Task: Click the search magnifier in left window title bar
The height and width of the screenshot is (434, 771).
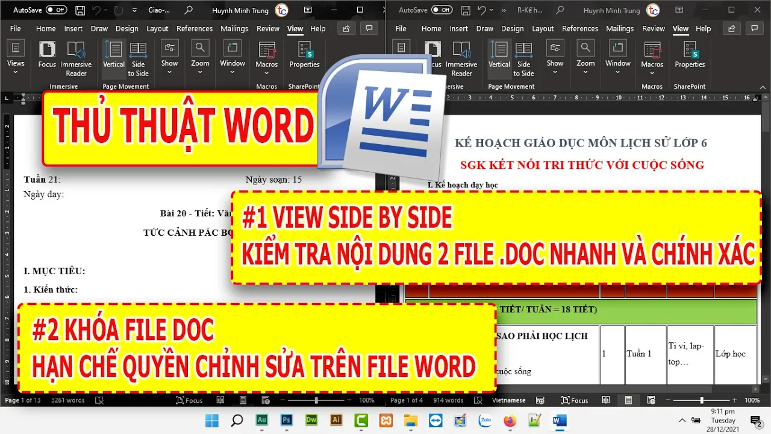Action: (x=189, y=10)
